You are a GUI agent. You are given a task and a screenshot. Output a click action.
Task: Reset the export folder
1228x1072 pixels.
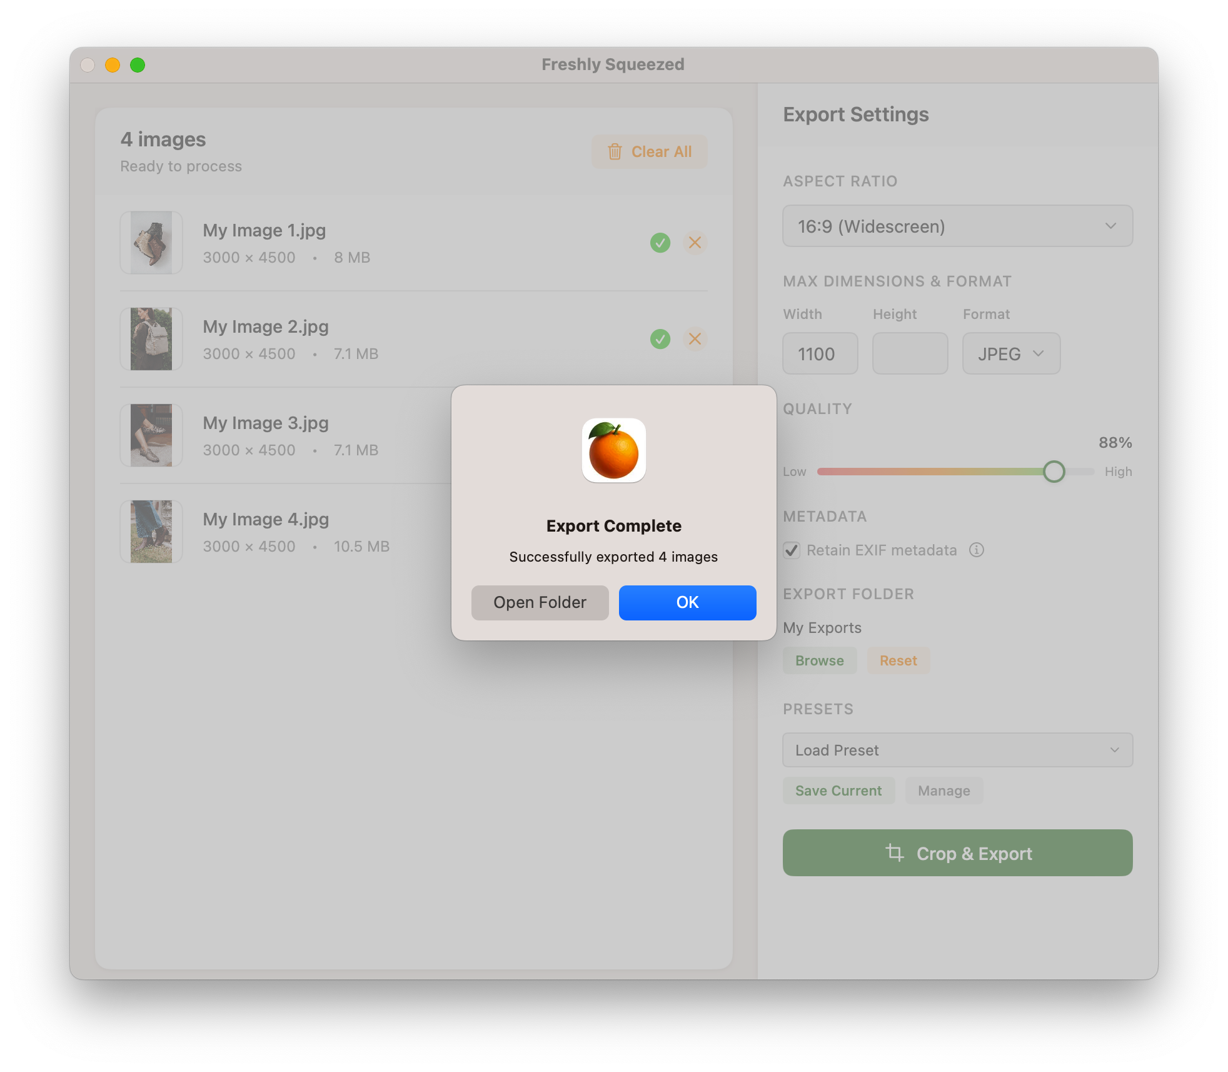(x=898, y=660)
